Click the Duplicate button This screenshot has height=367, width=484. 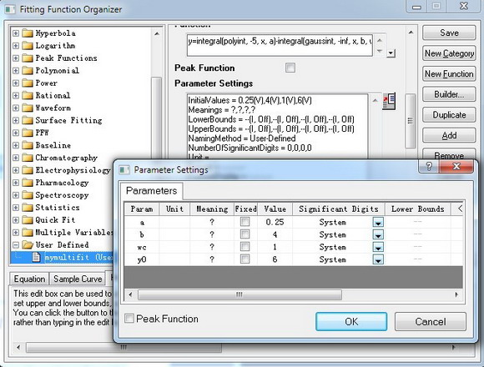click(449, 115)
